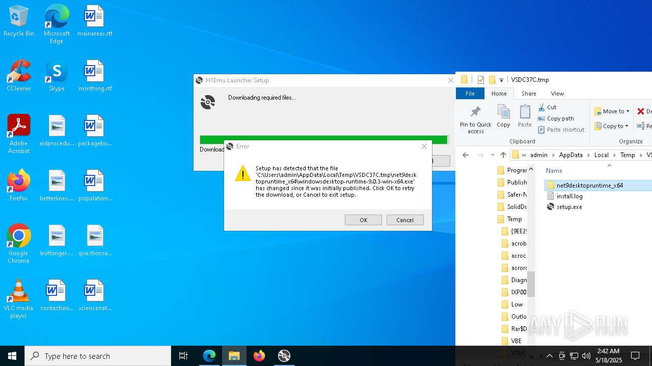Click AppData in the address path
This screenshot has height=366, width=652.
(570, 155)
